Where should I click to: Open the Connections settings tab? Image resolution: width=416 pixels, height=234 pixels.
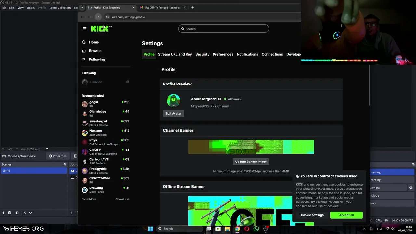[272, 54]
